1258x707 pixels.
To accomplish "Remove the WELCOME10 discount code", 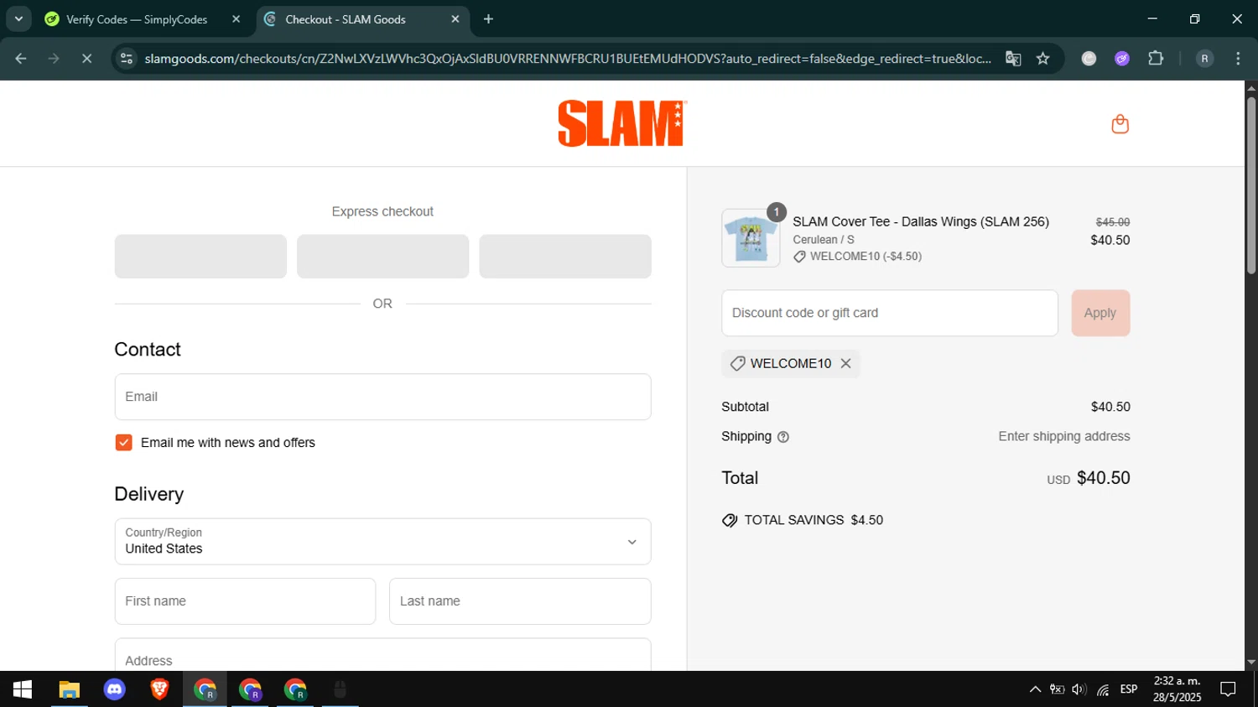I will click(845, 363).
